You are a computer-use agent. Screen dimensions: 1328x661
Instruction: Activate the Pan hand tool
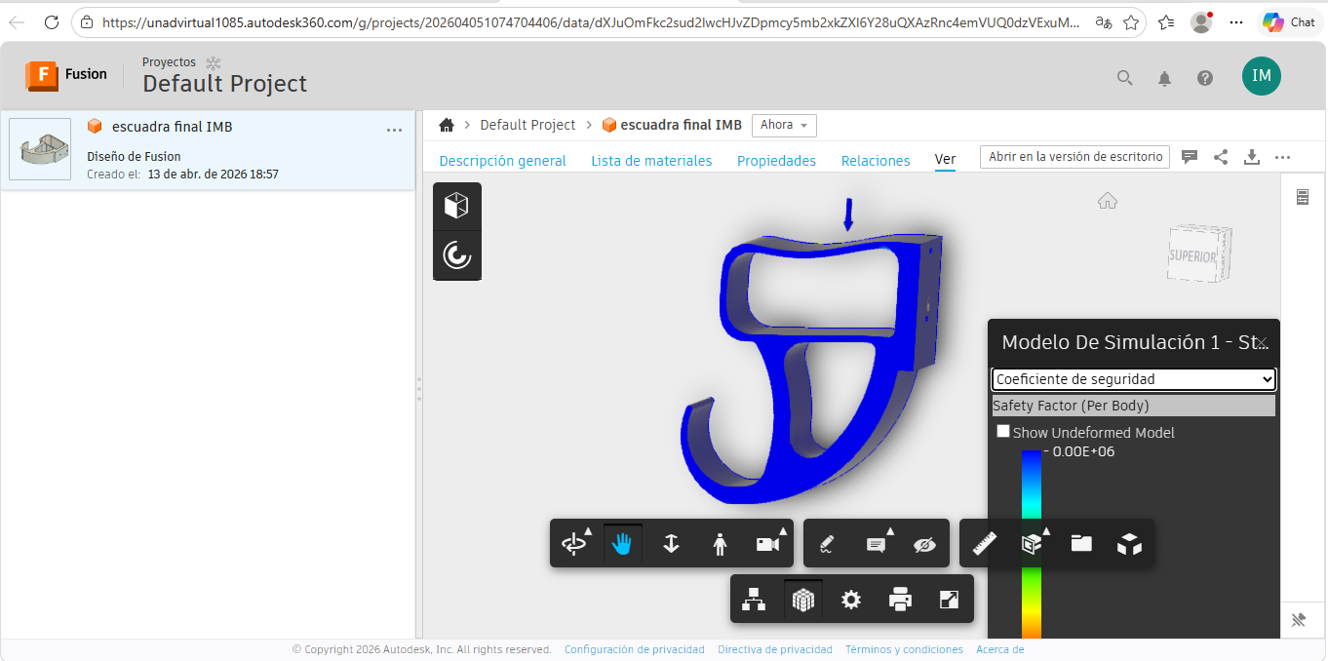click(623, 544)
